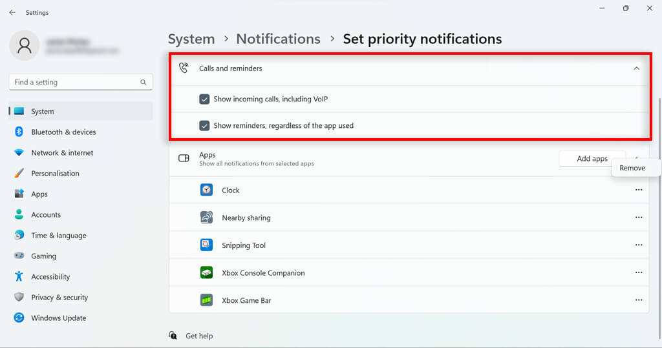Click the Find a setting search box

(x=74, y=82)
